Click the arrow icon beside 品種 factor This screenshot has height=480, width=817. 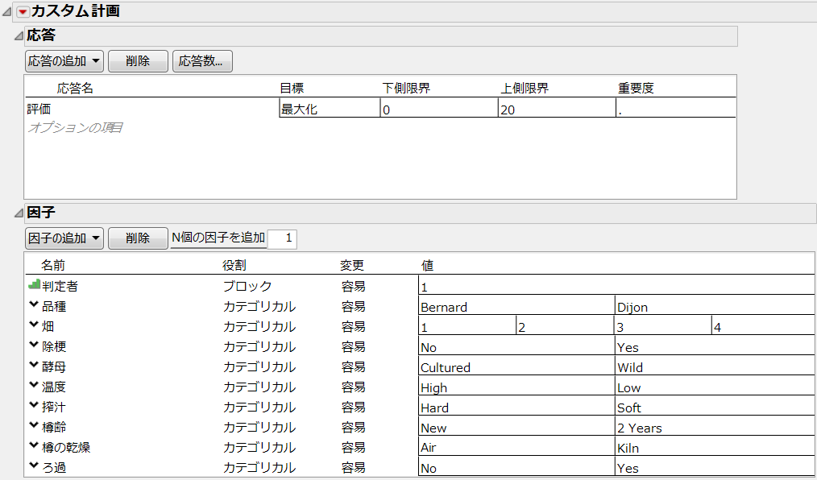pyautogui.click(x=34, y=305)
